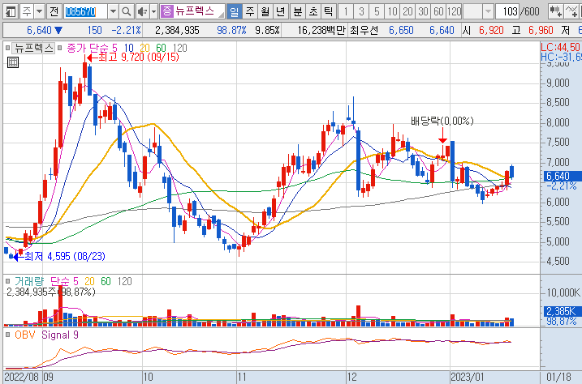Open the dropdown arrow beside the speaker icon
582x384 pixels.
(153, 12)
